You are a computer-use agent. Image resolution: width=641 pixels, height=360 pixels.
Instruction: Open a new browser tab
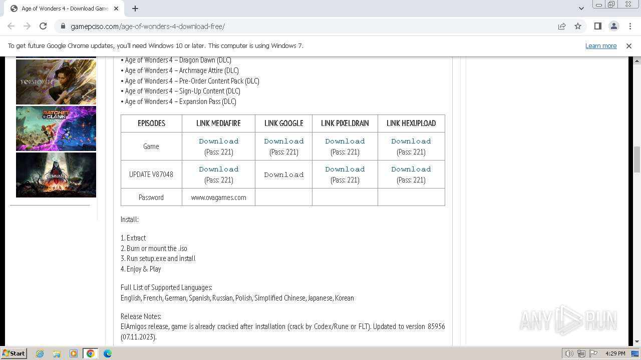coord(135,8)
